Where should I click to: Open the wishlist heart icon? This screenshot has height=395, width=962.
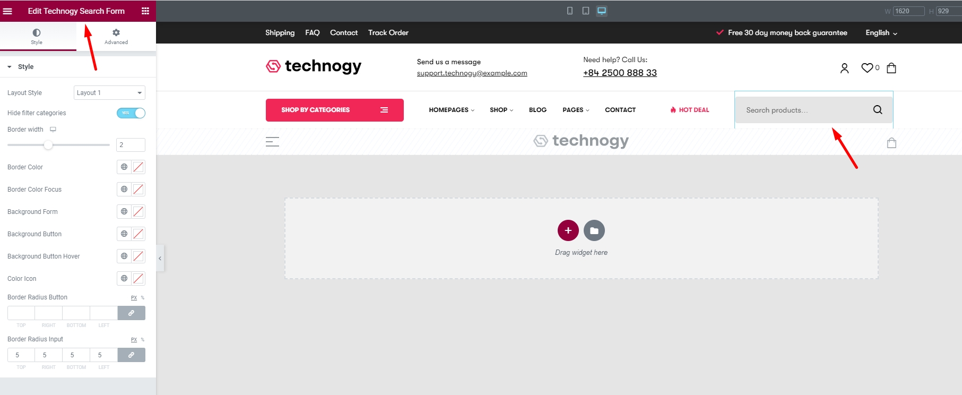[x=867, y=68]
